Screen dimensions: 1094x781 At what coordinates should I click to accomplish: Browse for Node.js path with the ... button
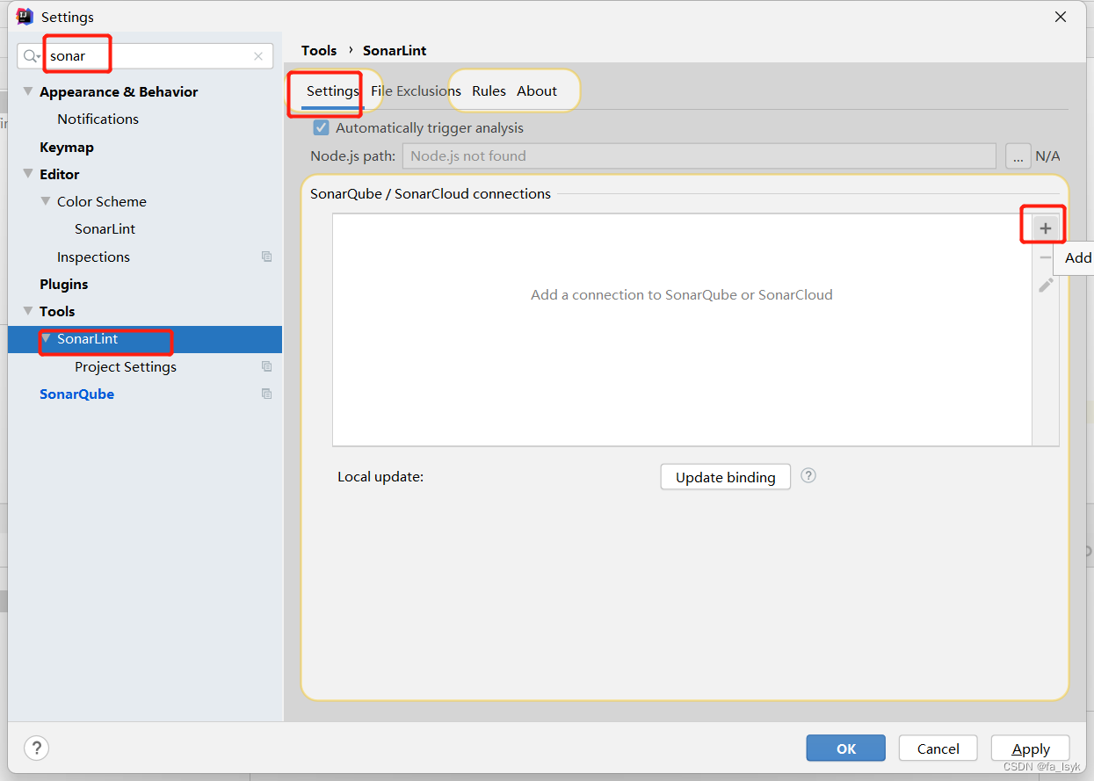(1018, 156)
